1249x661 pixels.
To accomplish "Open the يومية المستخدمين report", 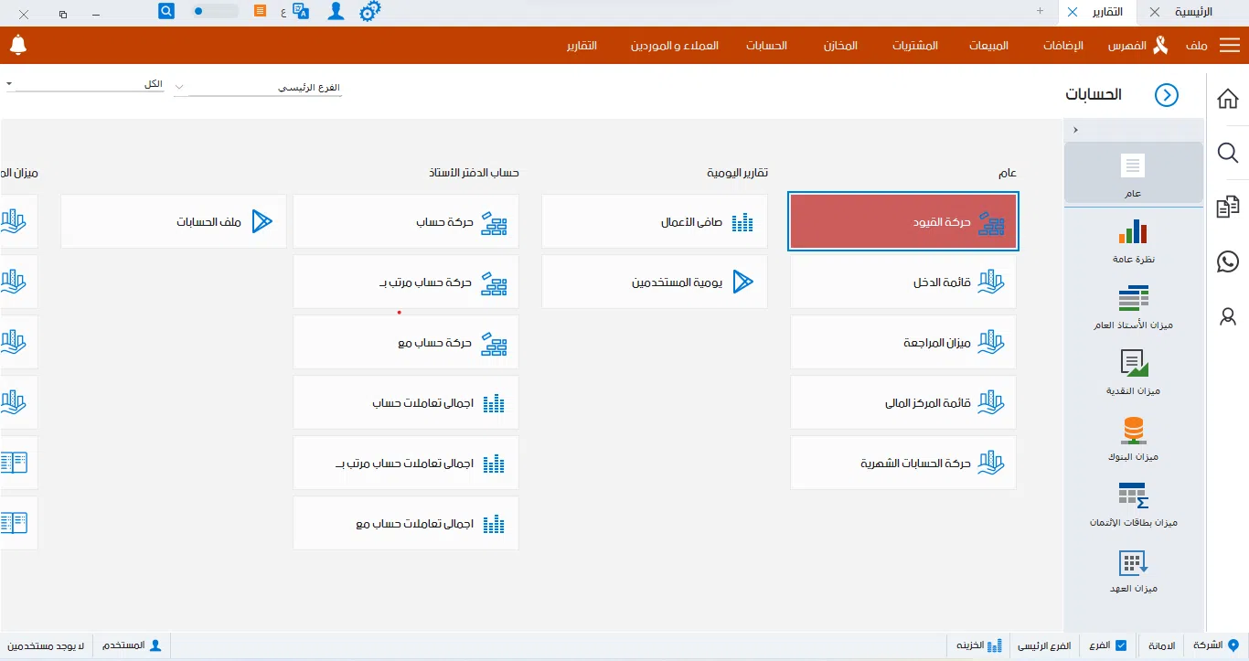I will click(x=654, y=282).
